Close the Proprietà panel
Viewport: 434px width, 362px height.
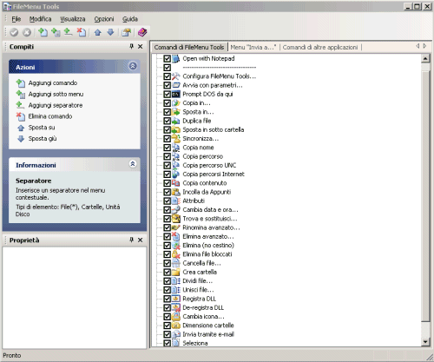(x=141, y=240)
